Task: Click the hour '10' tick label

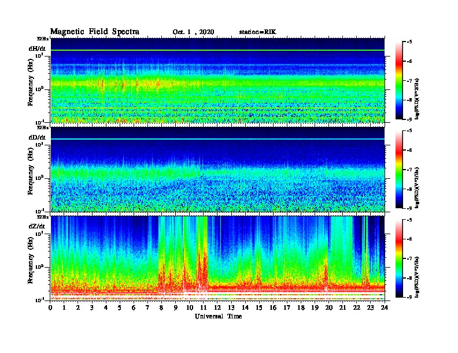Action: tap(190, 308)
